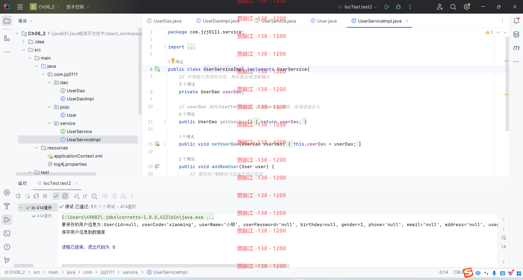Open the Build hammer tool window
This screenshot has height=280, width=523.
[7, 206]
